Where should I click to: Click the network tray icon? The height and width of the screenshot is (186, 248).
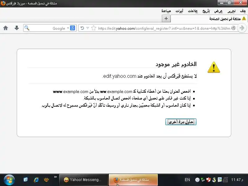point(225,180)
